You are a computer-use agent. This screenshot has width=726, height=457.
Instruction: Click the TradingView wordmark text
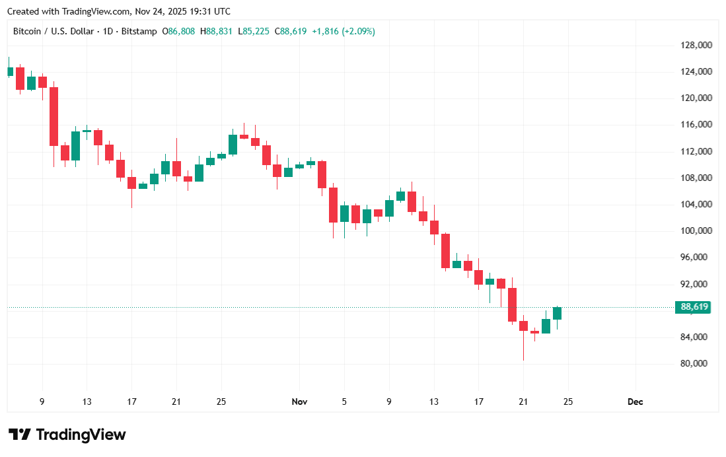tap(81, 435)
